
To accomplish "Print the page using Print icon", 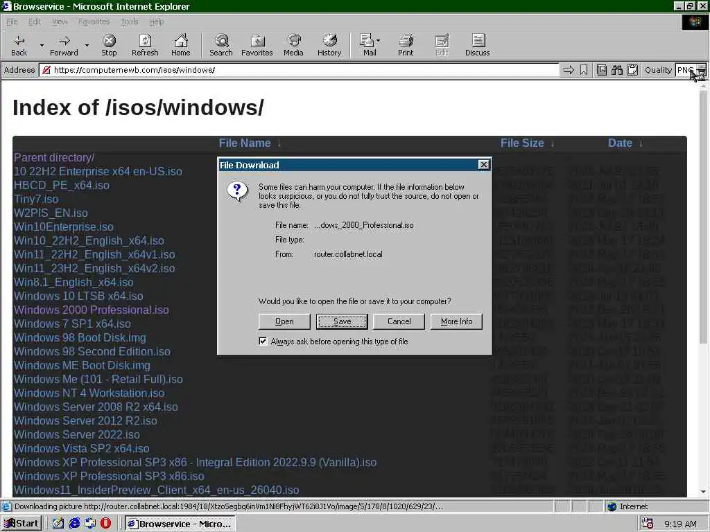I will (x=406, y=45).
